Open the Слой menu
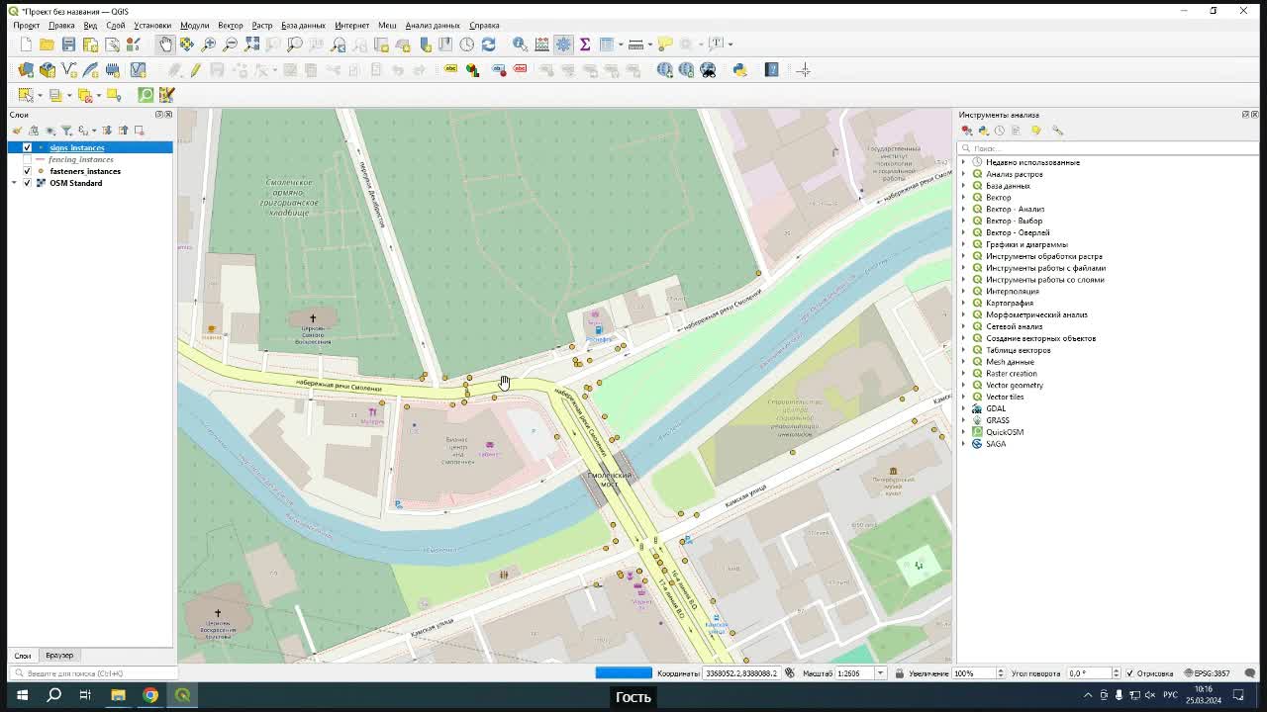Viewport: 1267px width, 712px height. [x=115, y=25]
